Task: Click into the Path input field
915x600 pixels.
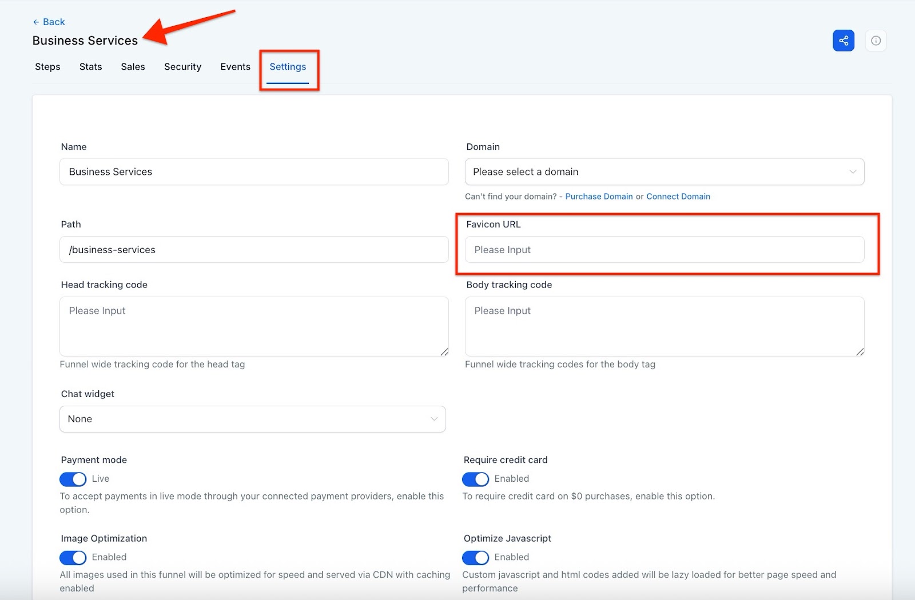Action: pos(253,250)
